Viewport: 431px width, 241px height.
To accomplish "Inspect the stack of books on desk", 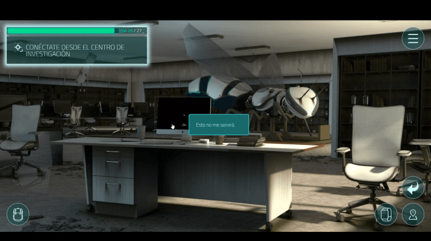I will pos(251,140).
